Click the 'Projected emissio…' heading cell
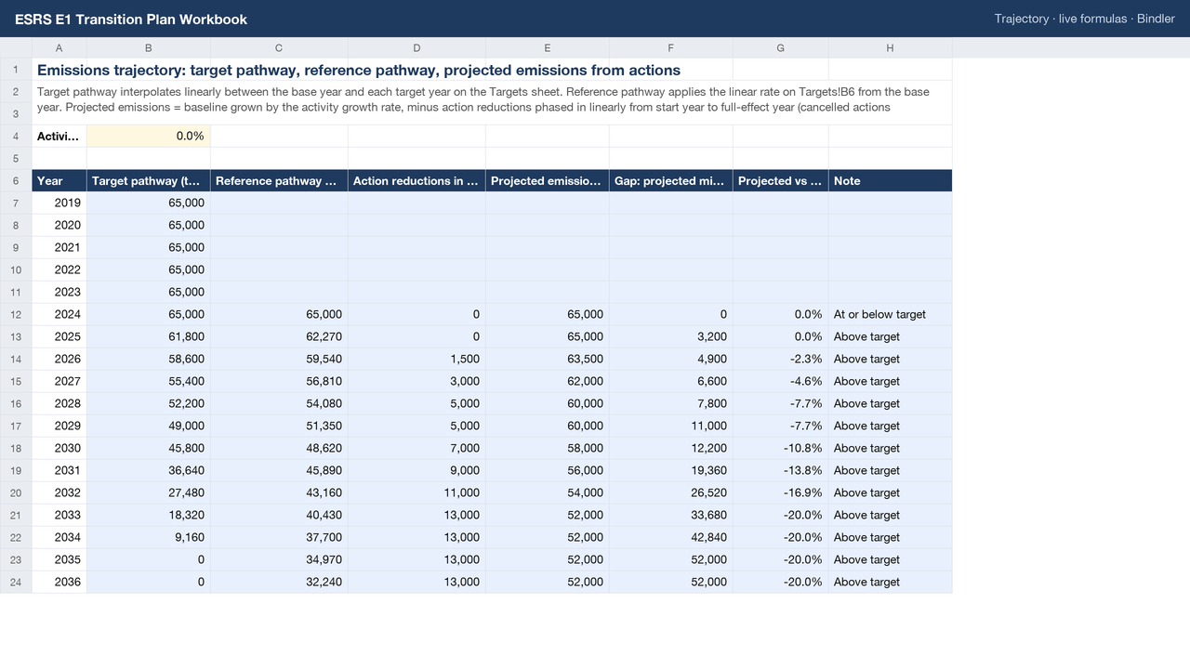 (548, 180)
